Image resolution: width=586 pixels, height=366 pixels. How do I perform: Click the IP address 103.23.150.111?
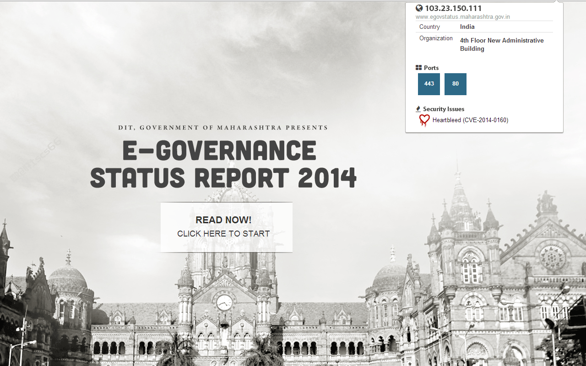[x=453, y=8]
